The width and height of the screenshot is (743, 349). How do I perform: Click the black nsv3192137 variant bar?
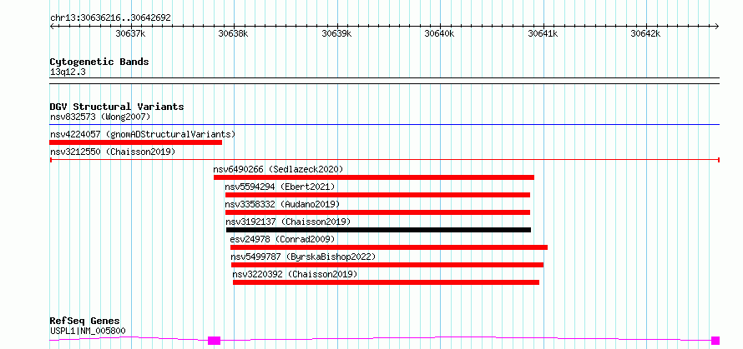[379, 230]
